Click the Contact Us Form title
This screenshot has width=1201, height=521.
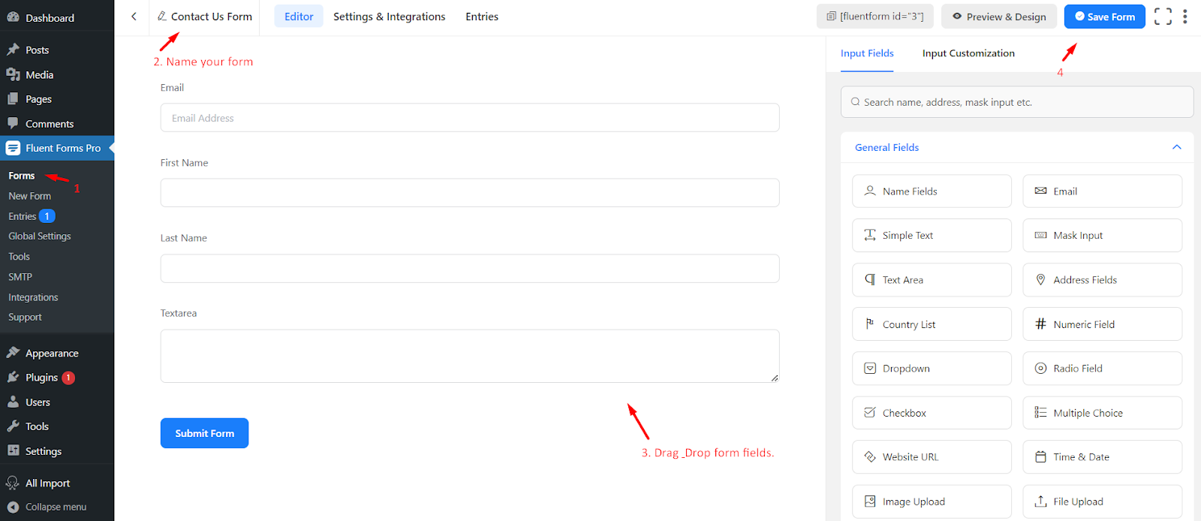(212, 17)
